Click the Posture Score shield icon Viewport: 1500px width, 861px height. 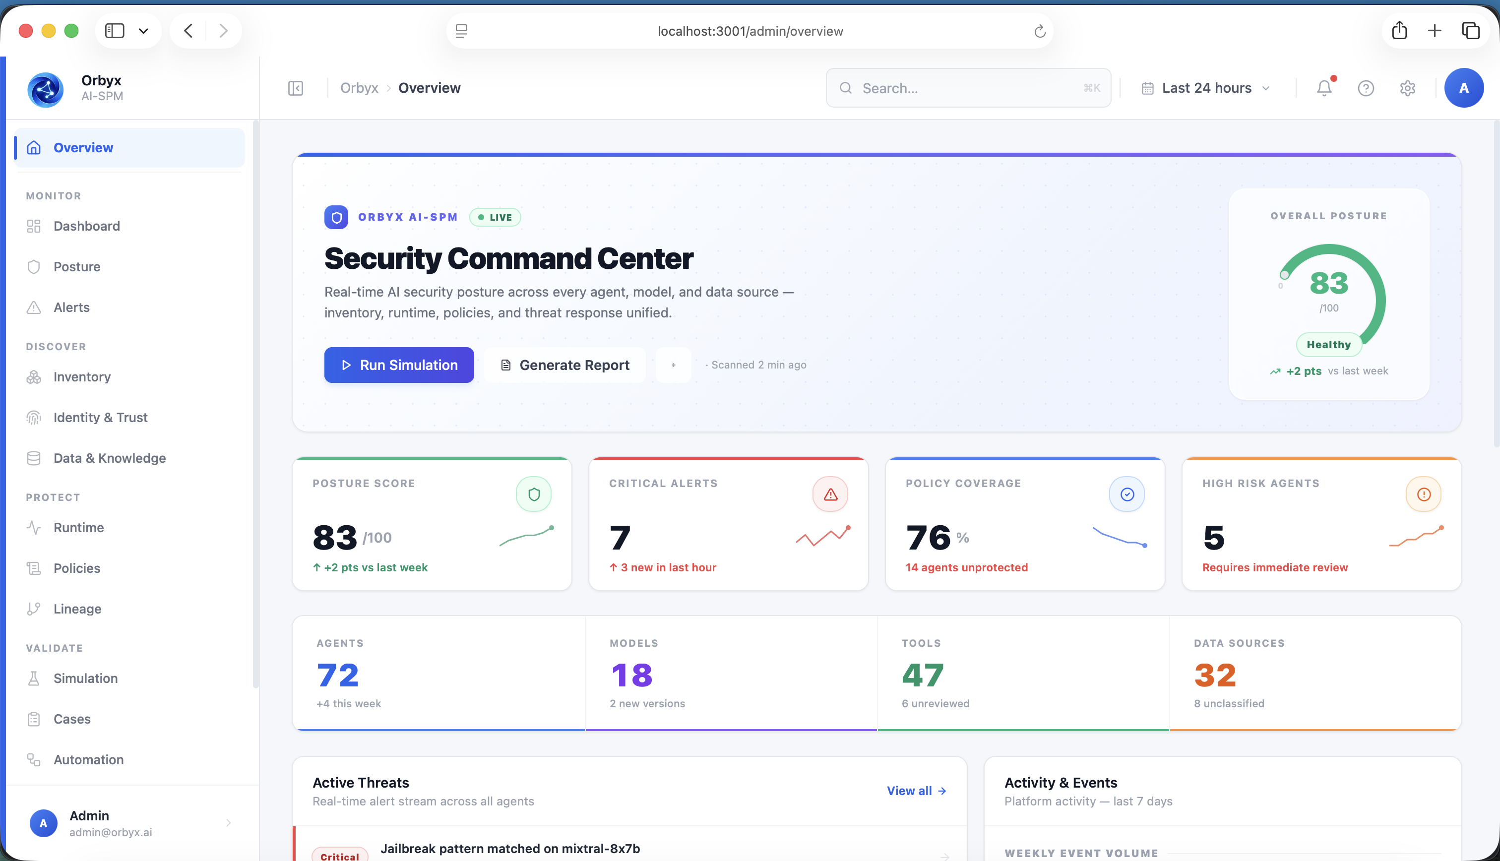coord(533,494)
